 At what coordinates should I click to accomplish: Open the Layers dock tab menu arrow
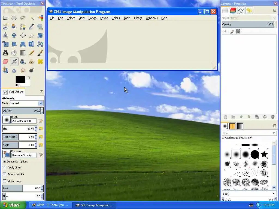pos(275,10)
